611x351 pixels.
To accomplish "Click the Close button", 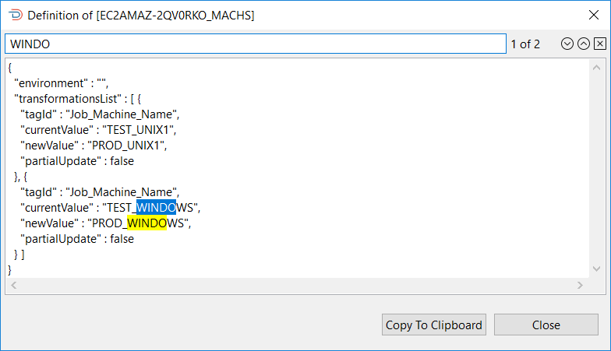I will pos(546,325).
